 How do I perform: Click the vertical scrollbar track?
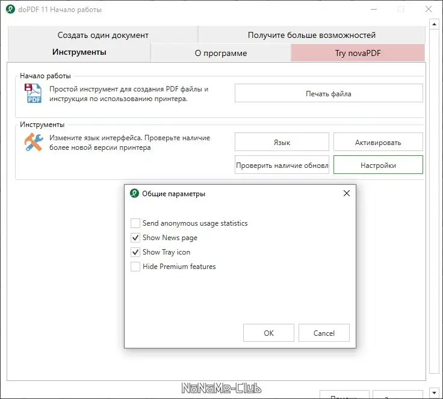click(x=434, y=200)
